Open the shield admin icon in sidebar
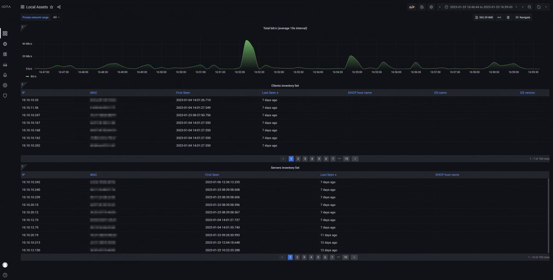Viewport: 553px width, 280px height. 5,95
